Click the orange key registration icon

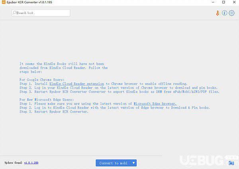coord(217,13)
